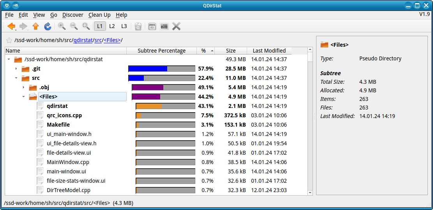Open the Discover menu
This screenshot has width=433, height=210.
point(72,15)
